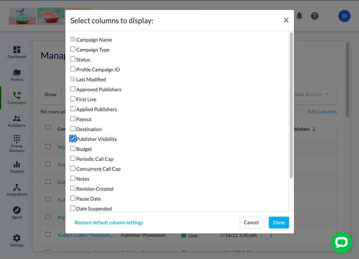The height and width of the screenshot is (259, 359).
Task: Go to Publishers people icon
Action: (17, 119)
